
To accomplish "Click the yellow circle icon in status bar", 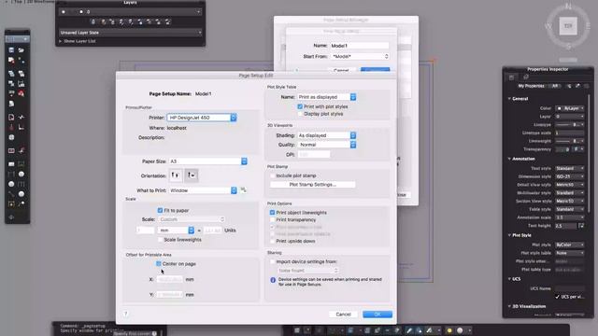I will click(x=449, y=330).
